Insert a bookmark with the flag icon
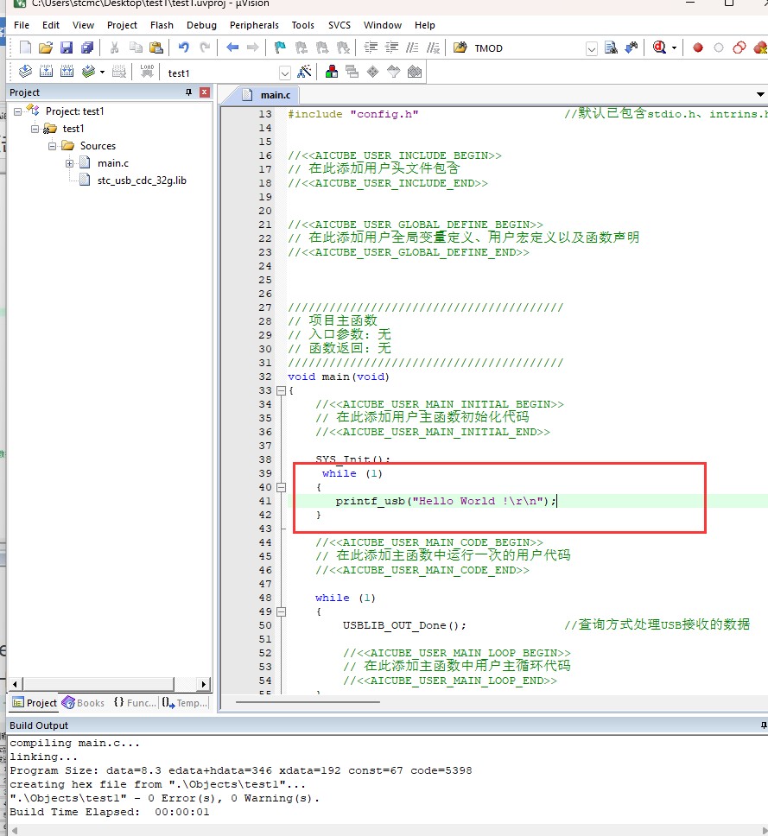The width and height of the screenshot is (768, 836). [279, 48]
